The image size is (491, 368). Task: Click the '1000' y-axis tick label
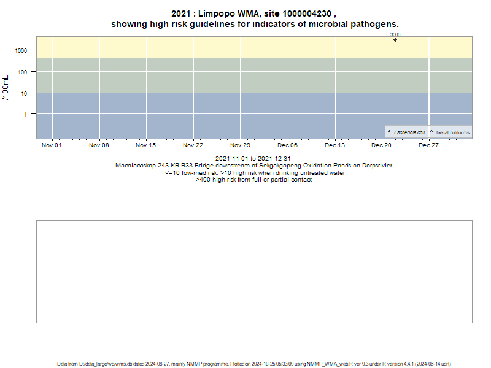(21, 51)
